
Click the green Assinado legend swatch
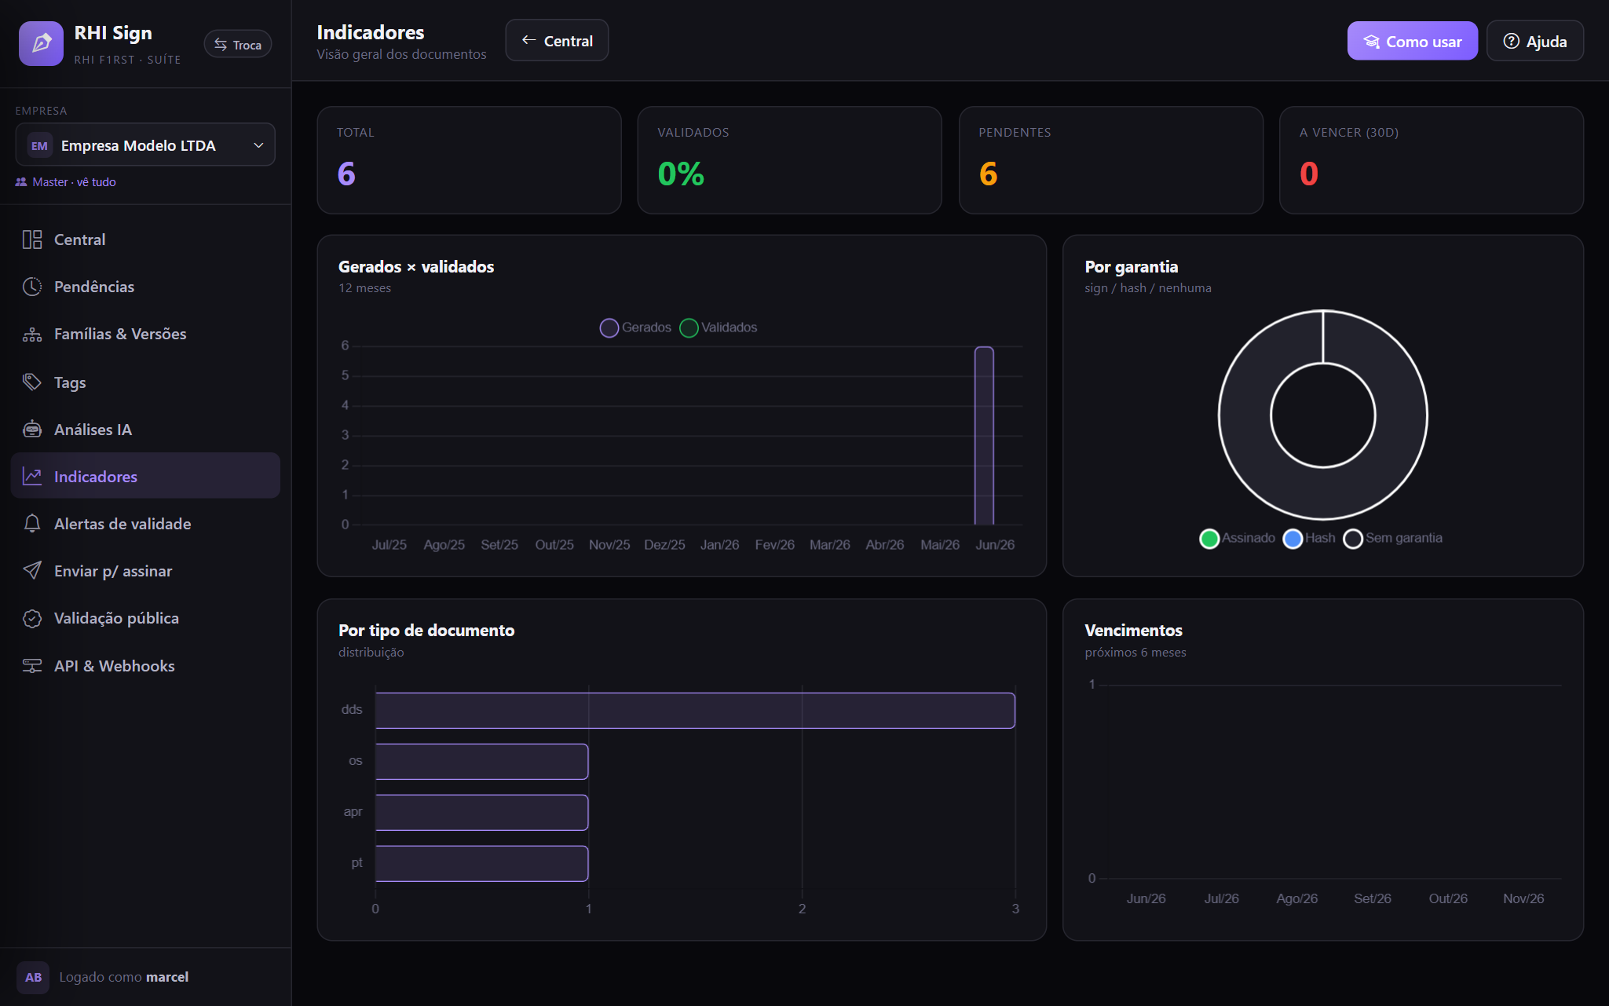pyautogui.click(x=1209, y=539)
